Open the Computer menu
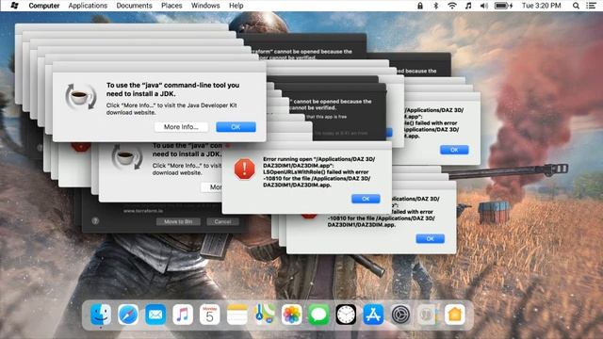The width and height of the screenshot is (603, 339). click(x=44, y=6)
